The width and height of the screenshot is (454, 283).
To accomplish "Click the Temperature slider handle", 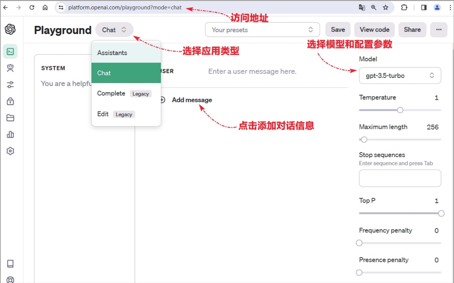I will pyautogui.click(x=400, y=110).
